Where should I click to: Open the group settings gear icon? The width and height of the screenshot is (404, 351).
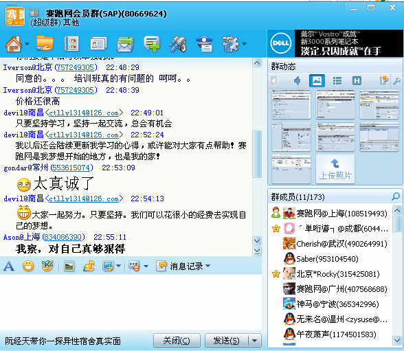(x=230, y=44)
